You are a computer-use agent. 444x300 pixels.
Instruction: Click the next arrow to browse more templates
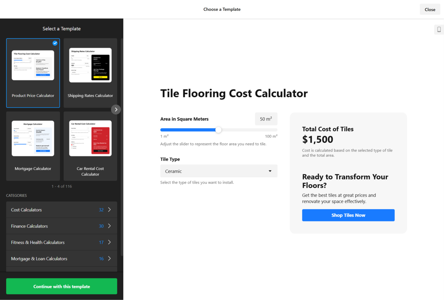coord(116,109)
